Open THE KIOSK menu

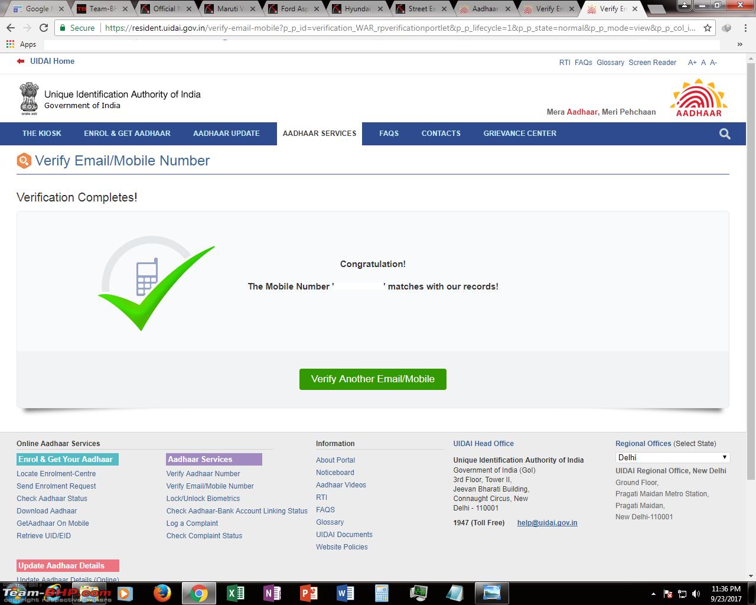click(x=41, y=134)
